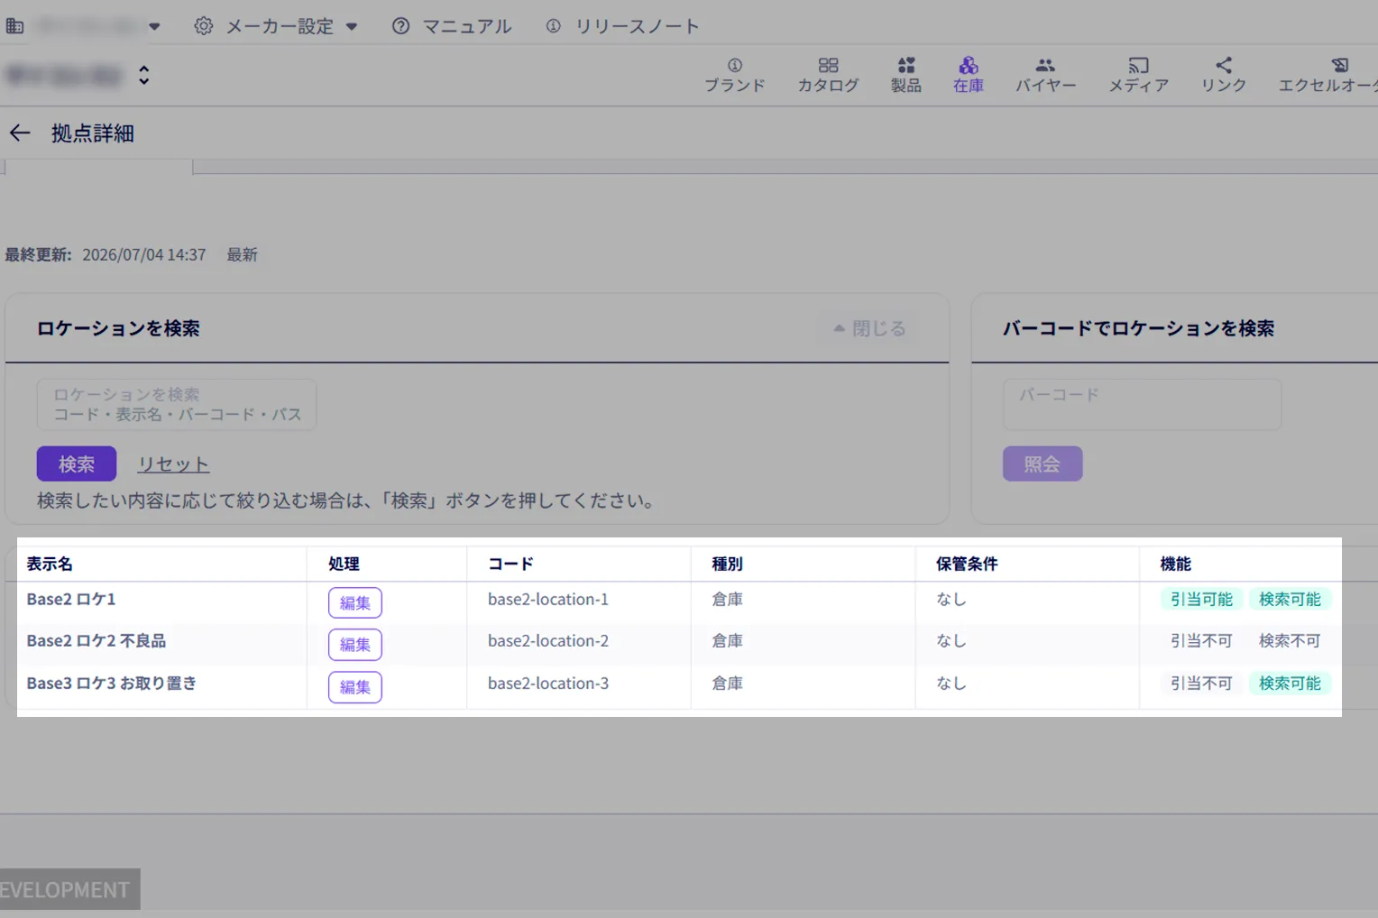Open the バイヤー section icon

1045,65
